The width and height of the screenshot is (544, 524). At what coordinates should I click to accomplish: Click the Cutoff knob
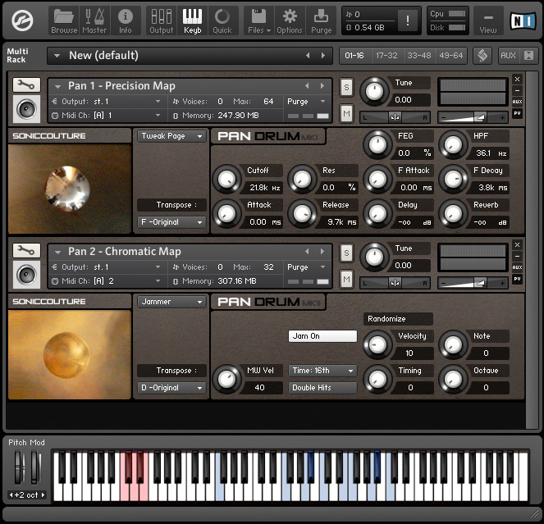(x=226, y=179)
